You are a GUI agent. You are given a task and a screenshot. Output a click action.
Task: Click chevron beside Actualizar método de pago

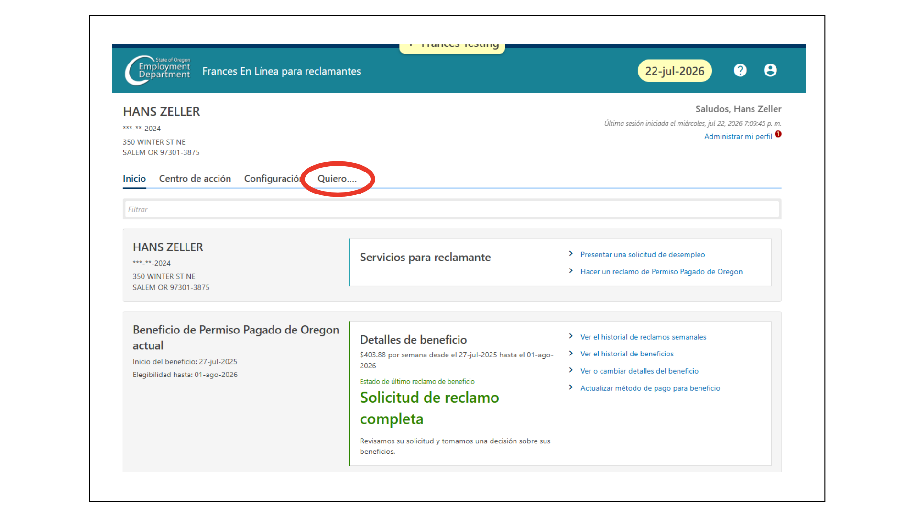(571, 387)
